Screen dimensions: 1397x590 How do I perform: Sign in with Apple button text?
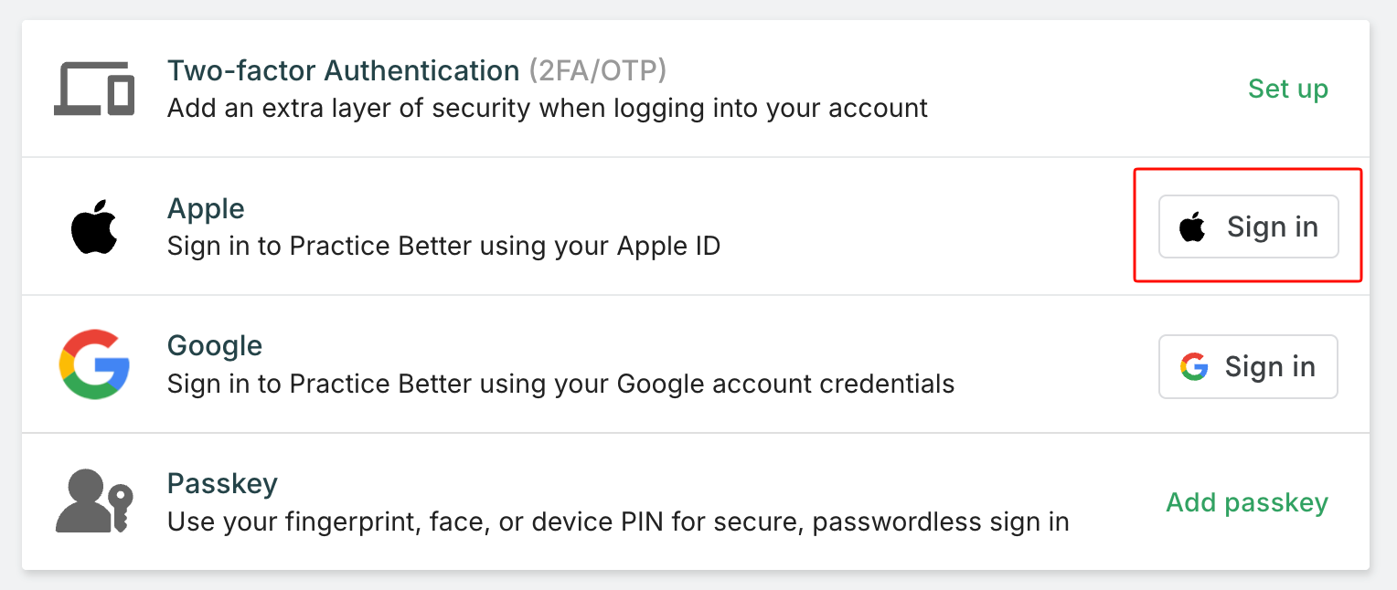coord(1272,227)
